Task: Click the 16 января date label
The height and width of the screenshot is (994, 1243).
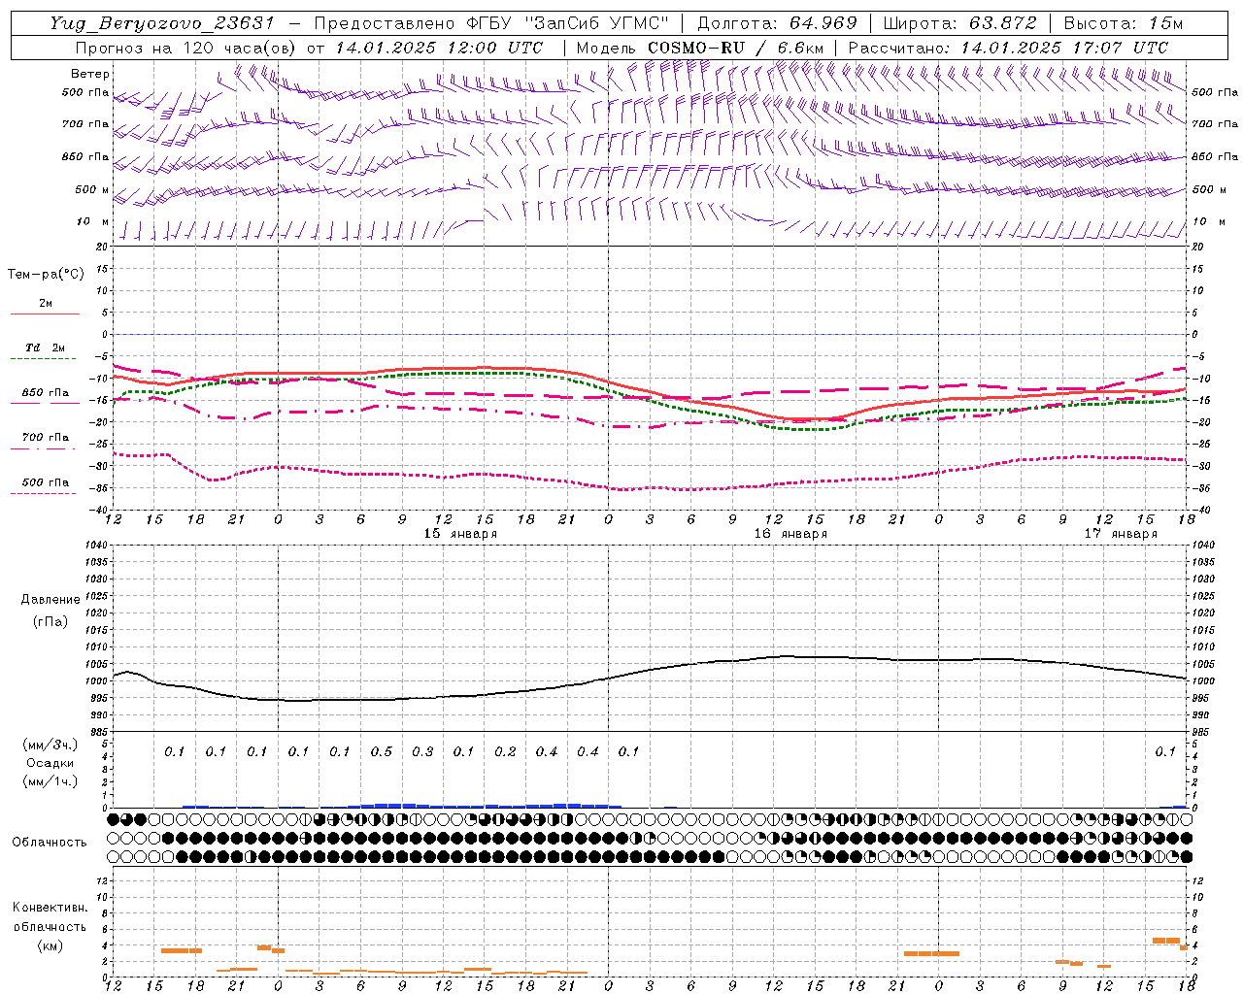Action: click(790, 534)
